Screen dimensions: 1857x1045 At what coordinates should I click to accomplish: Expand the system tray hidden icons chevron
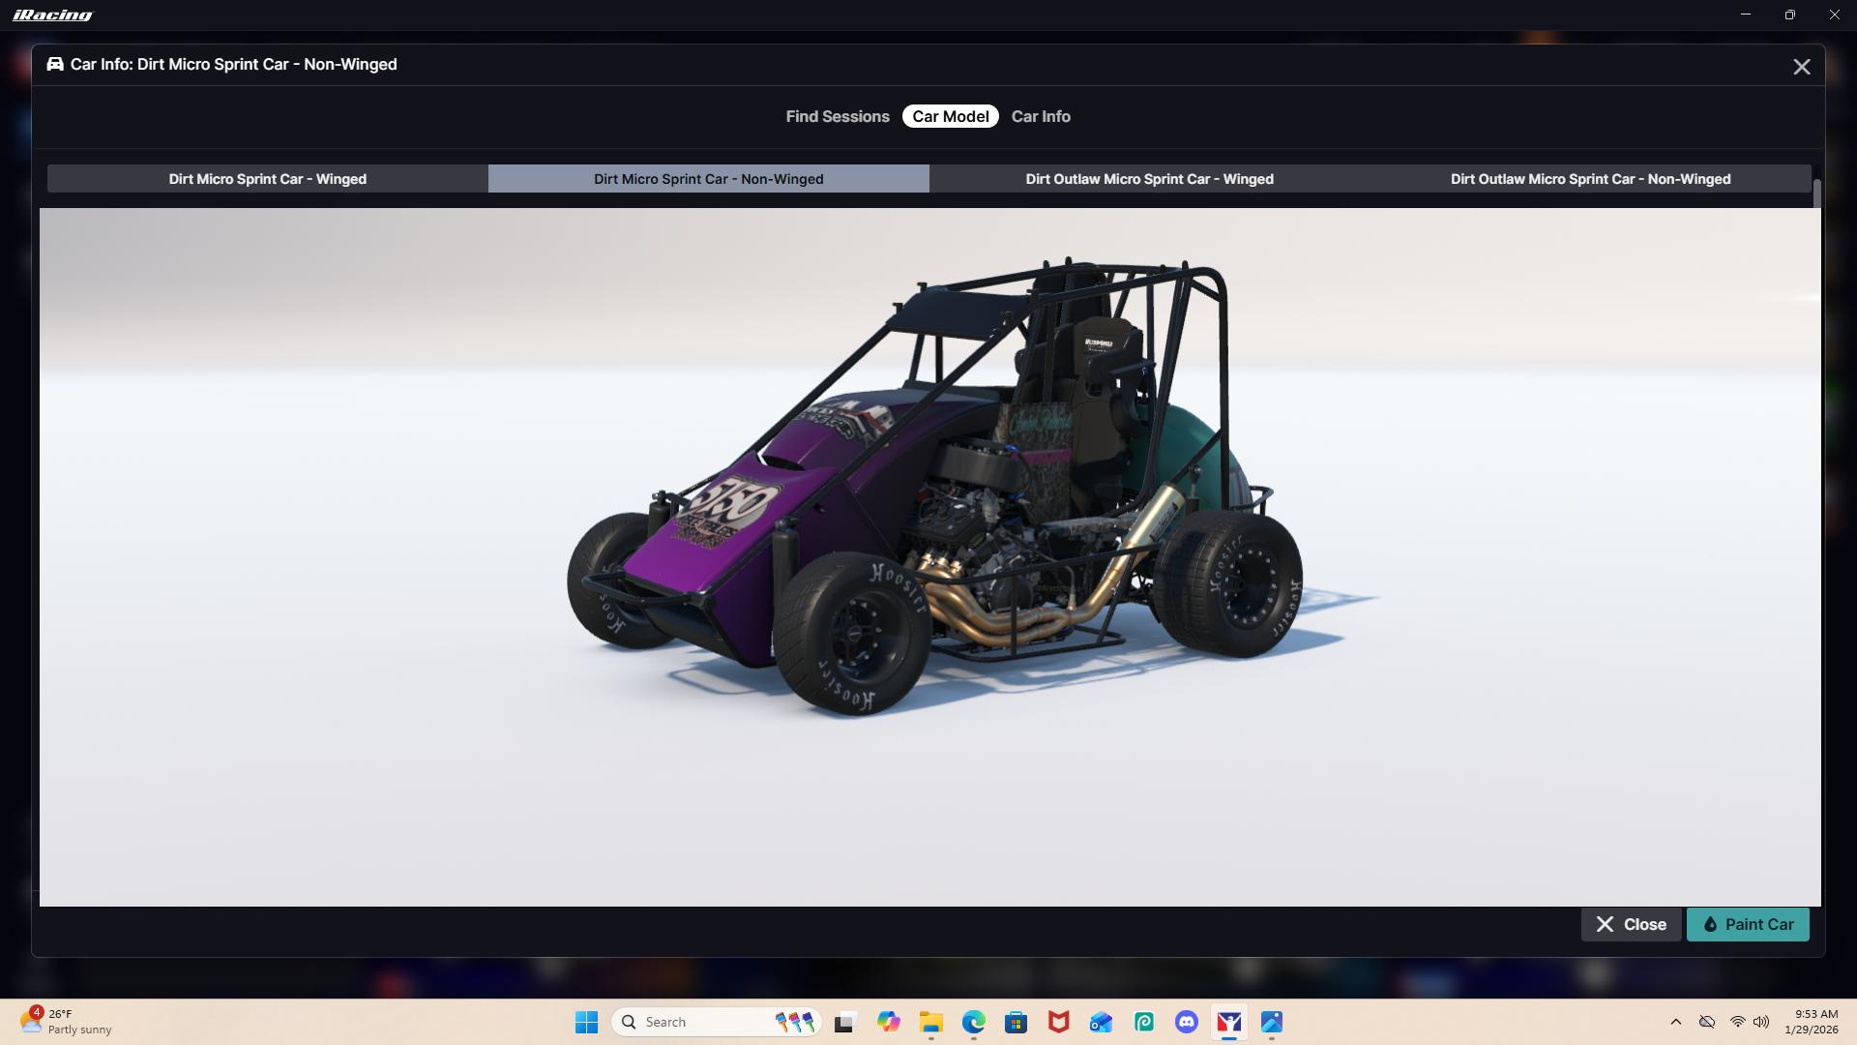[x=1675, y=1022]
